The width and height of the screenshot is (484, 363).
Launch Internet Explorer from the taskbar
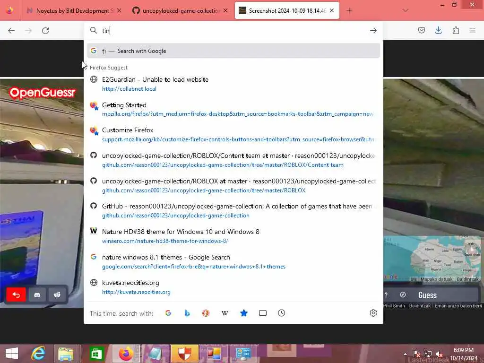pyautogui.click(x=38, y=354)
